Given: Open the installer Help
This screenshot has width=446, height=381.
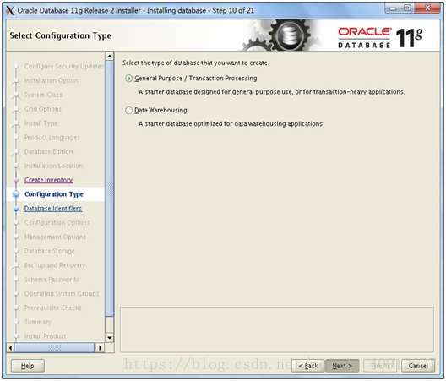Looking at the screenshot, I should coord(28,366).
